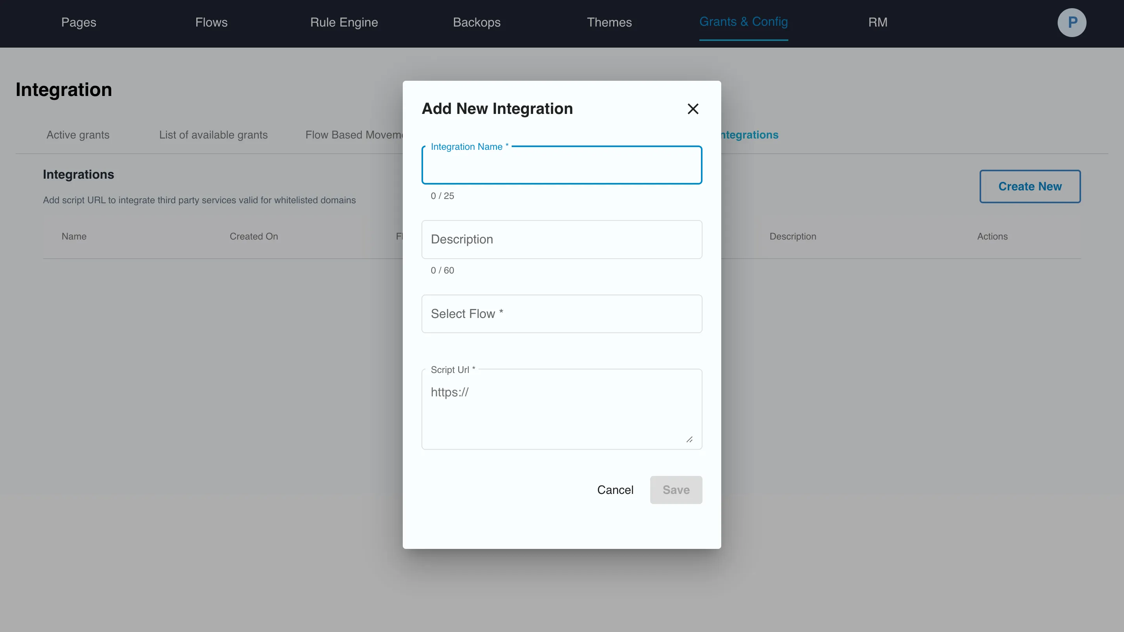
Task: Click the Create New button
Action: click(1030, 186)
